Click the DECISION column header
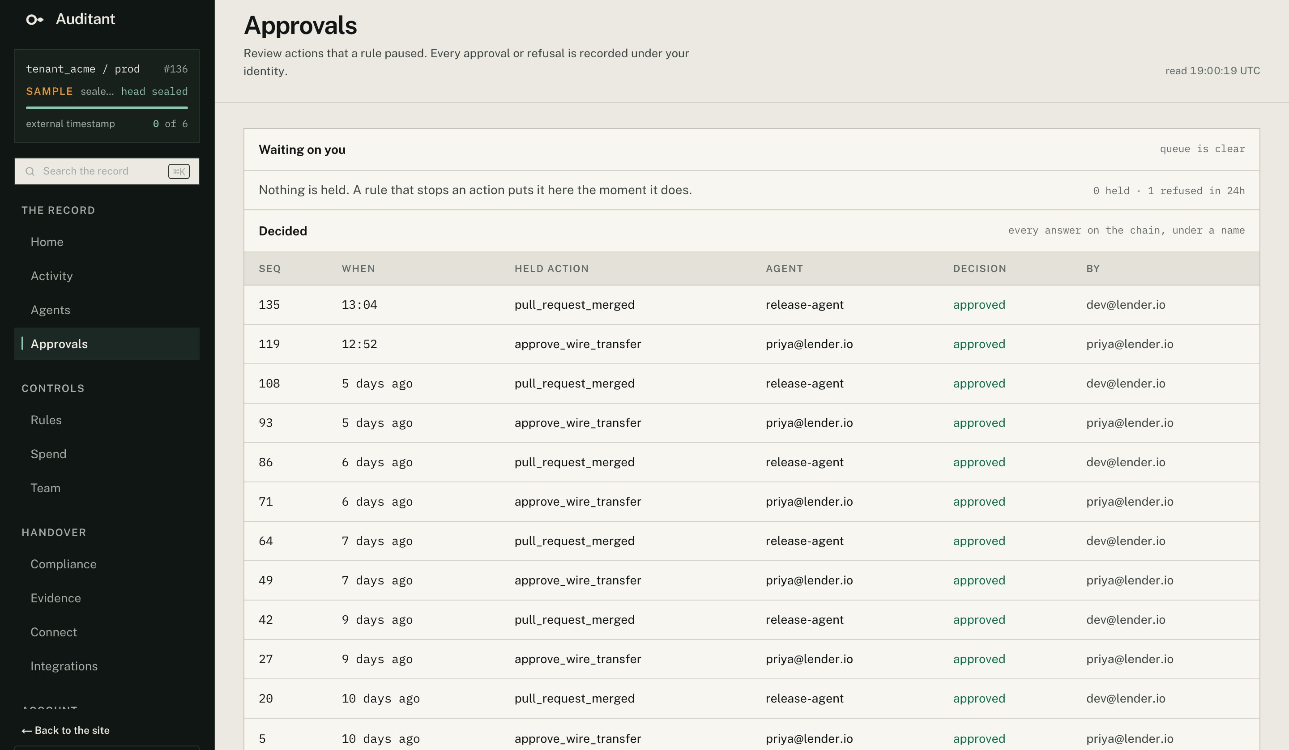1289x750 pixels. (980, 268)
